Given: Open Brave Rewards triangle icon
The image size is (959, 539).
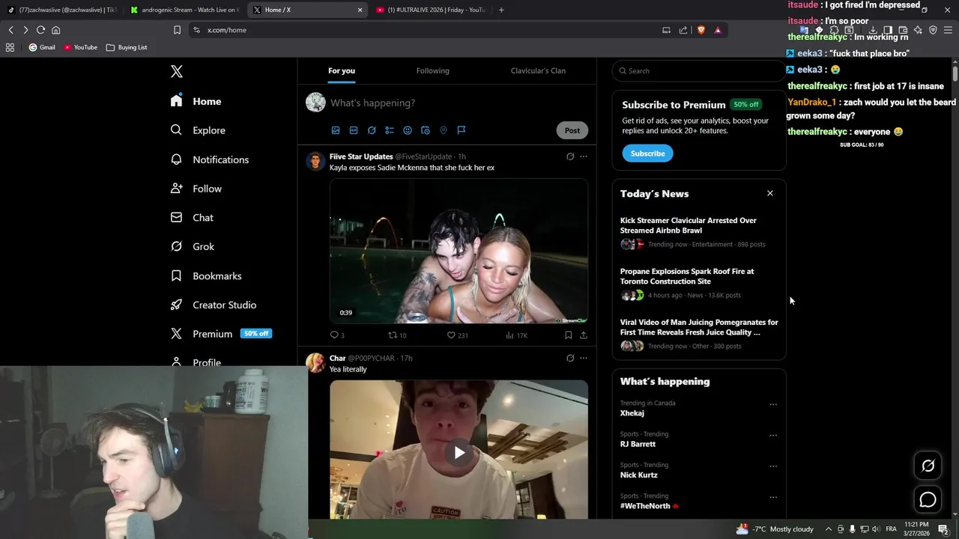Looking at the screenshot, I should coord(718,30).
